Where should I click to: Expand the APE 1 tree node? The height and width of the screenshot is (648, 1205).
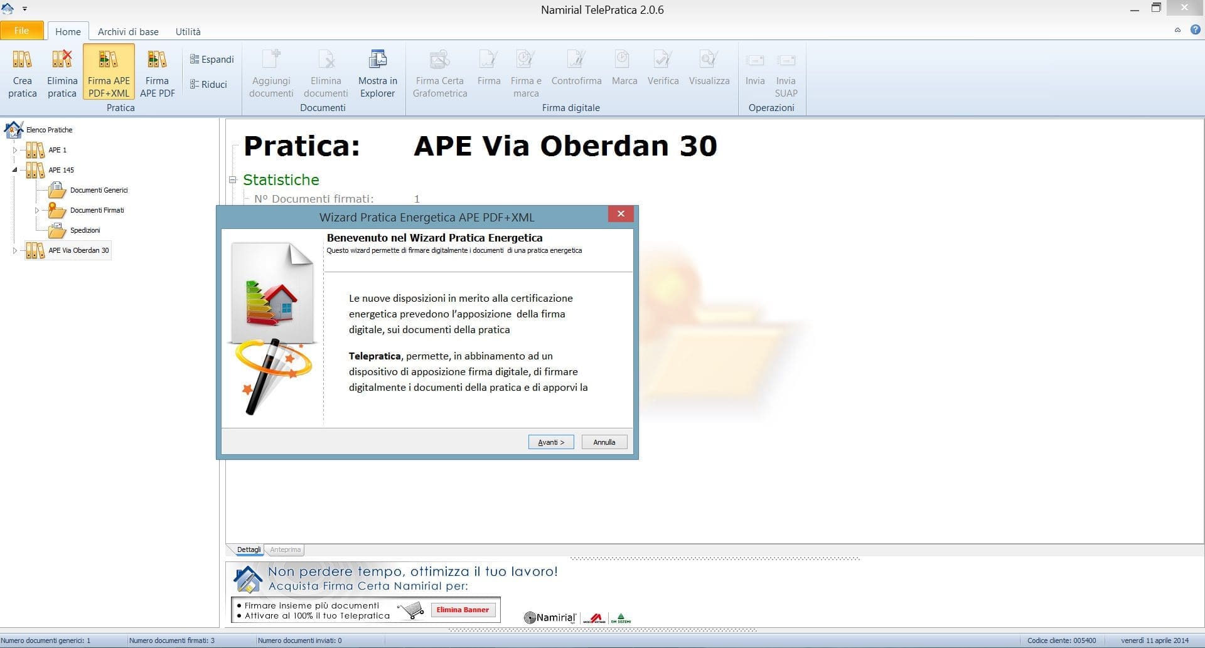(15, 150)
